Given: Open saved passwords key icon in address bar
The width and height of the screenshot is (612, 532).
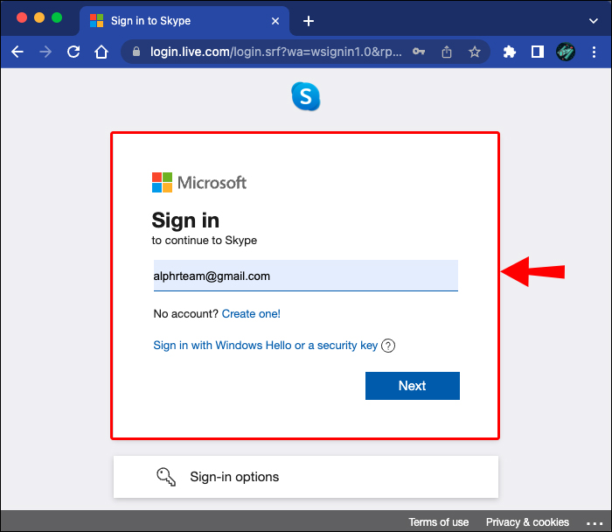Looking at the screenshot, I should tap(419, 52).
